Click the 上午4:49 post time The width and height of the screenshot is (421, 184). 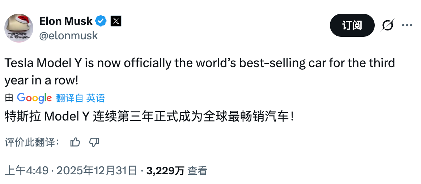pyautogui.click(x=26, y=171)
